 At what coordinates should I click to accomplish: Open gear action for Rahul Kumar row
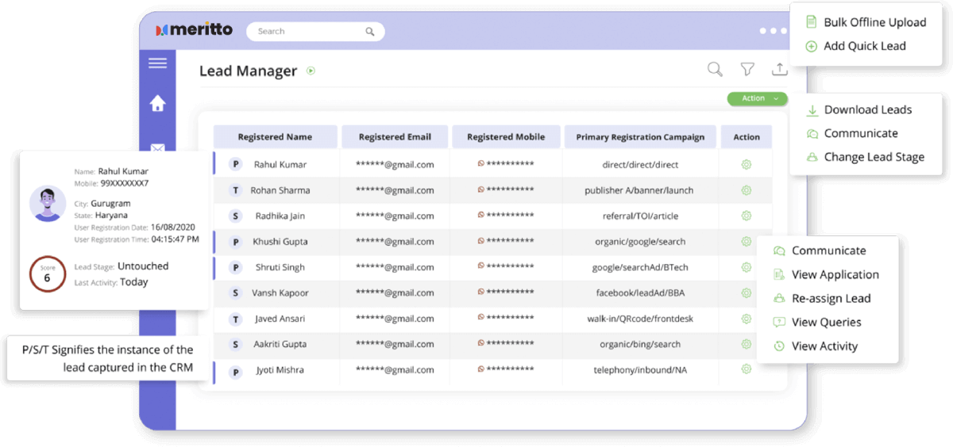[746, 165]
